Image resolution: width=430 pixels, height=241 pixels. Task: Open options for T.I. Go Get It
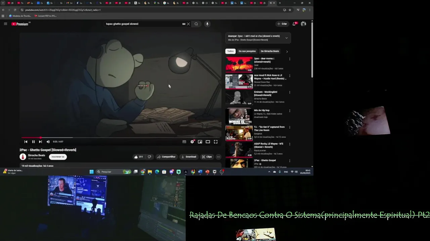(290, 128)
